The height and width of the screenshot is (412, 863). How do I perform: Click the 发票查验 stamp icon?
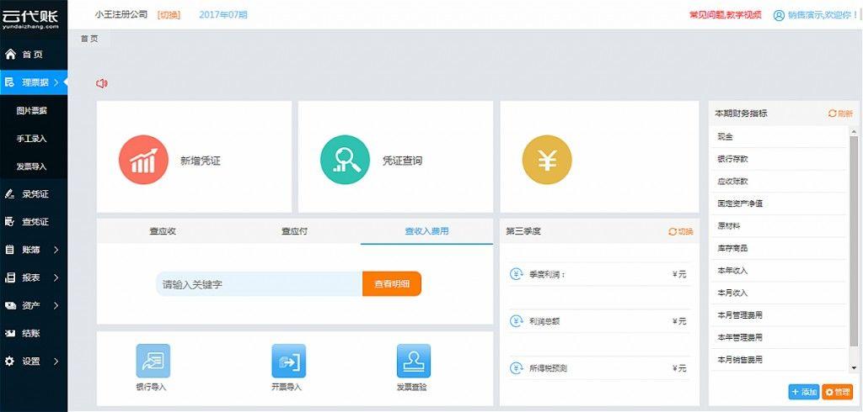pyautogui.click(x=414, y=361)
